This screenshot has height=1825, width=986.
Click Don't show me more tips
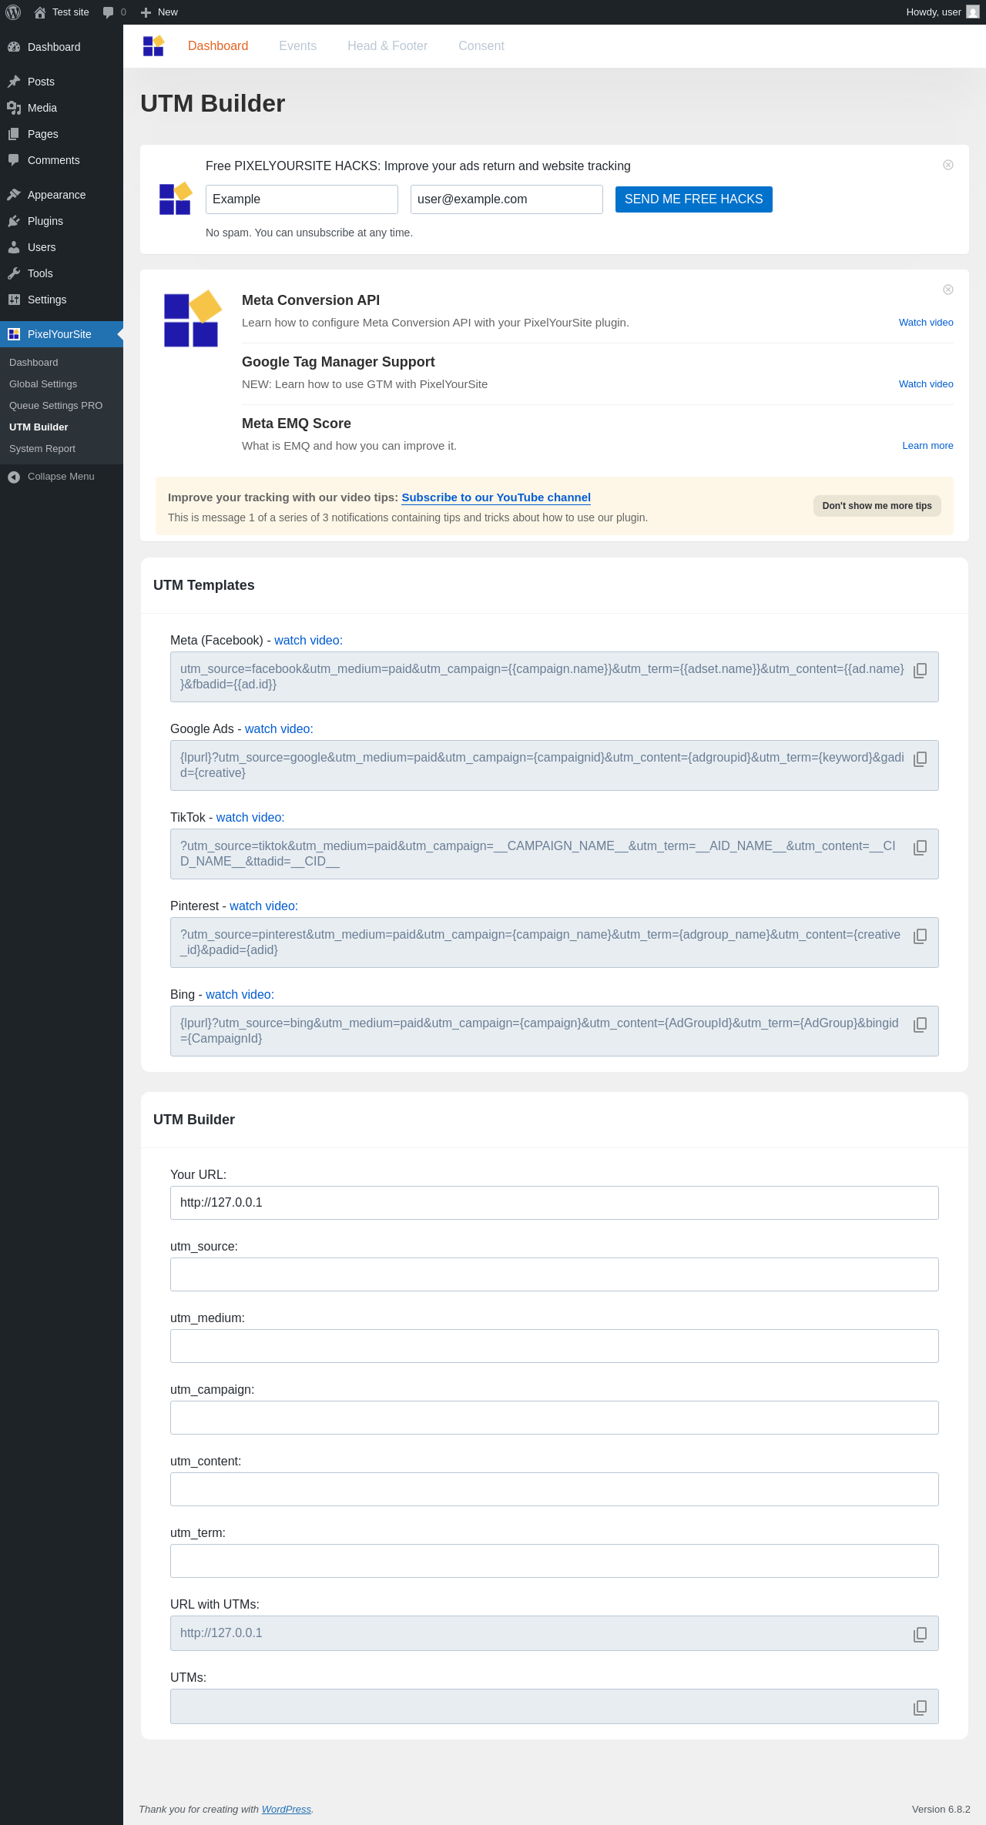click(877, 506)
